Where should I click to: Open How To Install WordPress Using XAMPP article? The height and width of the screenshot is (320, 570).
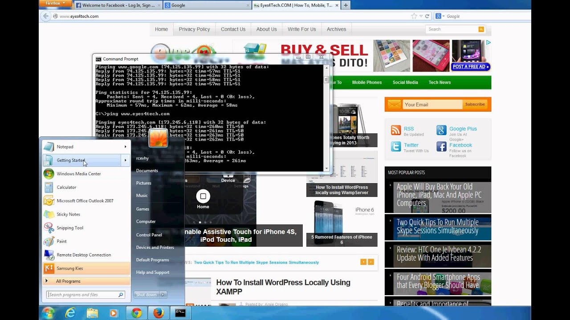click(283, 287)
